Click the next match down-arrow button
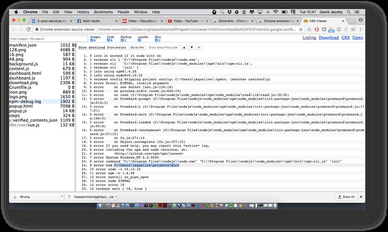 (192, 47)
